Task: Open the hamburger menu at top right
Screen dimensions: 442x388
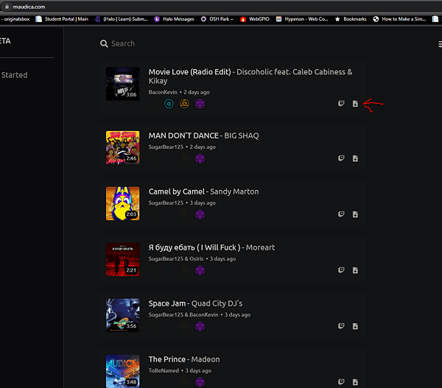Action: click(x=440, y=44)
